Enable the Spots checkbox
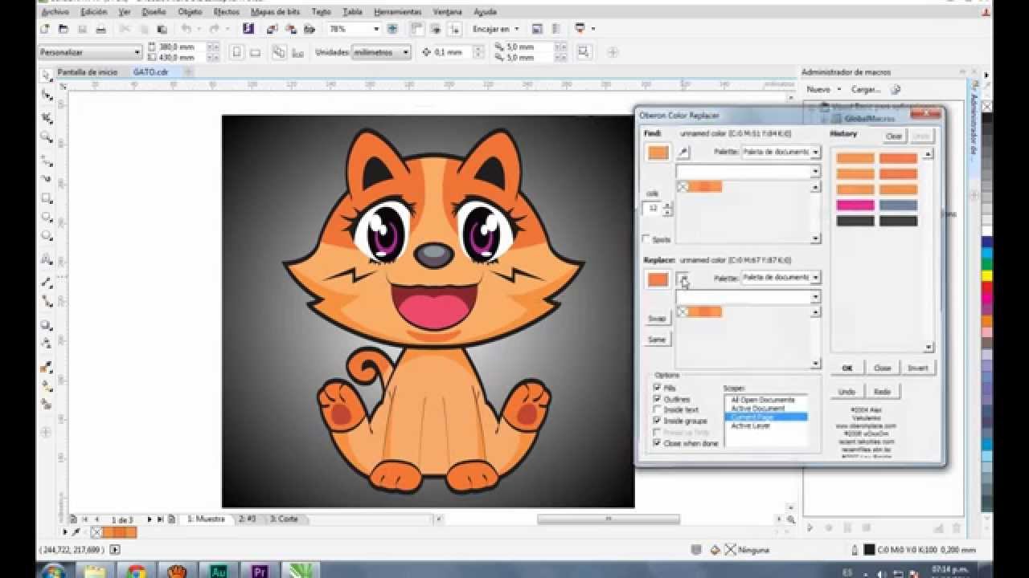Viewport: 1029px width, 578px height. click(646, 239)
